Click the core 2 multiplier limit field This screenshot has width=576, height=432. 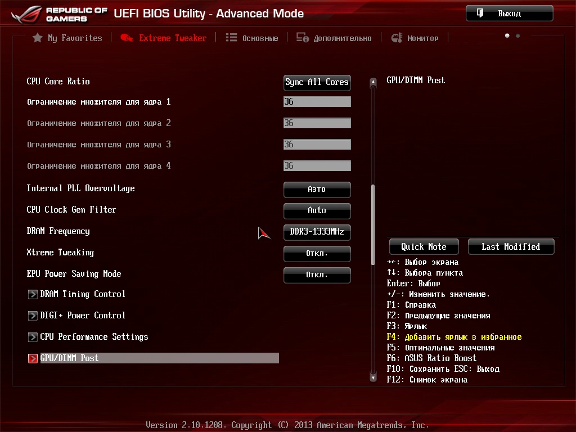[317, 123]
